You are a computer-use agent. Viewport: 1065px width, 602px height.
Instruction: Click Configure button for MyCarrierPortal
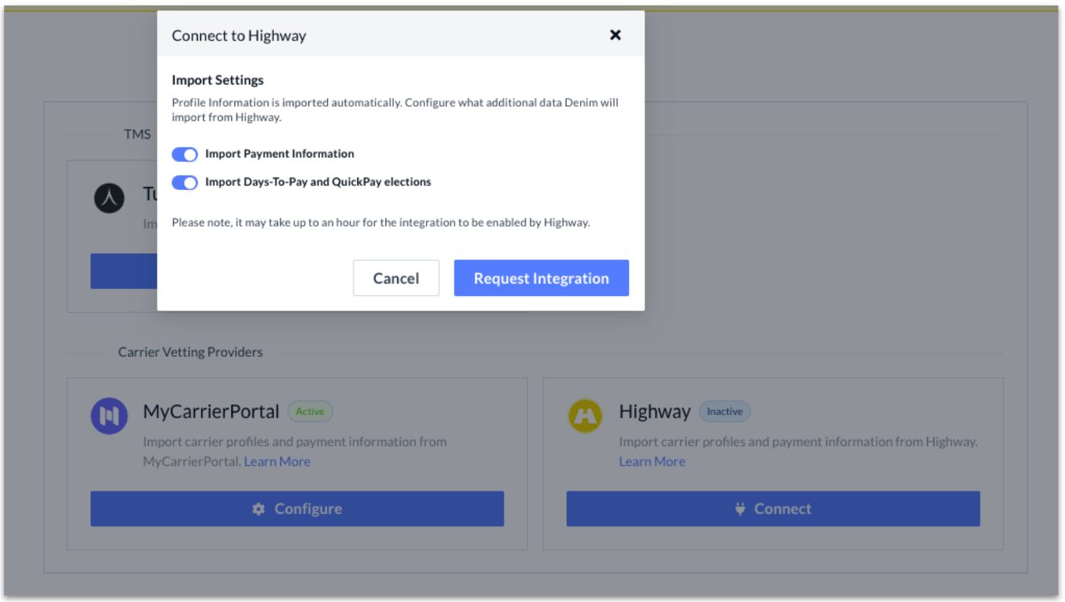click(x=297, y=509)
